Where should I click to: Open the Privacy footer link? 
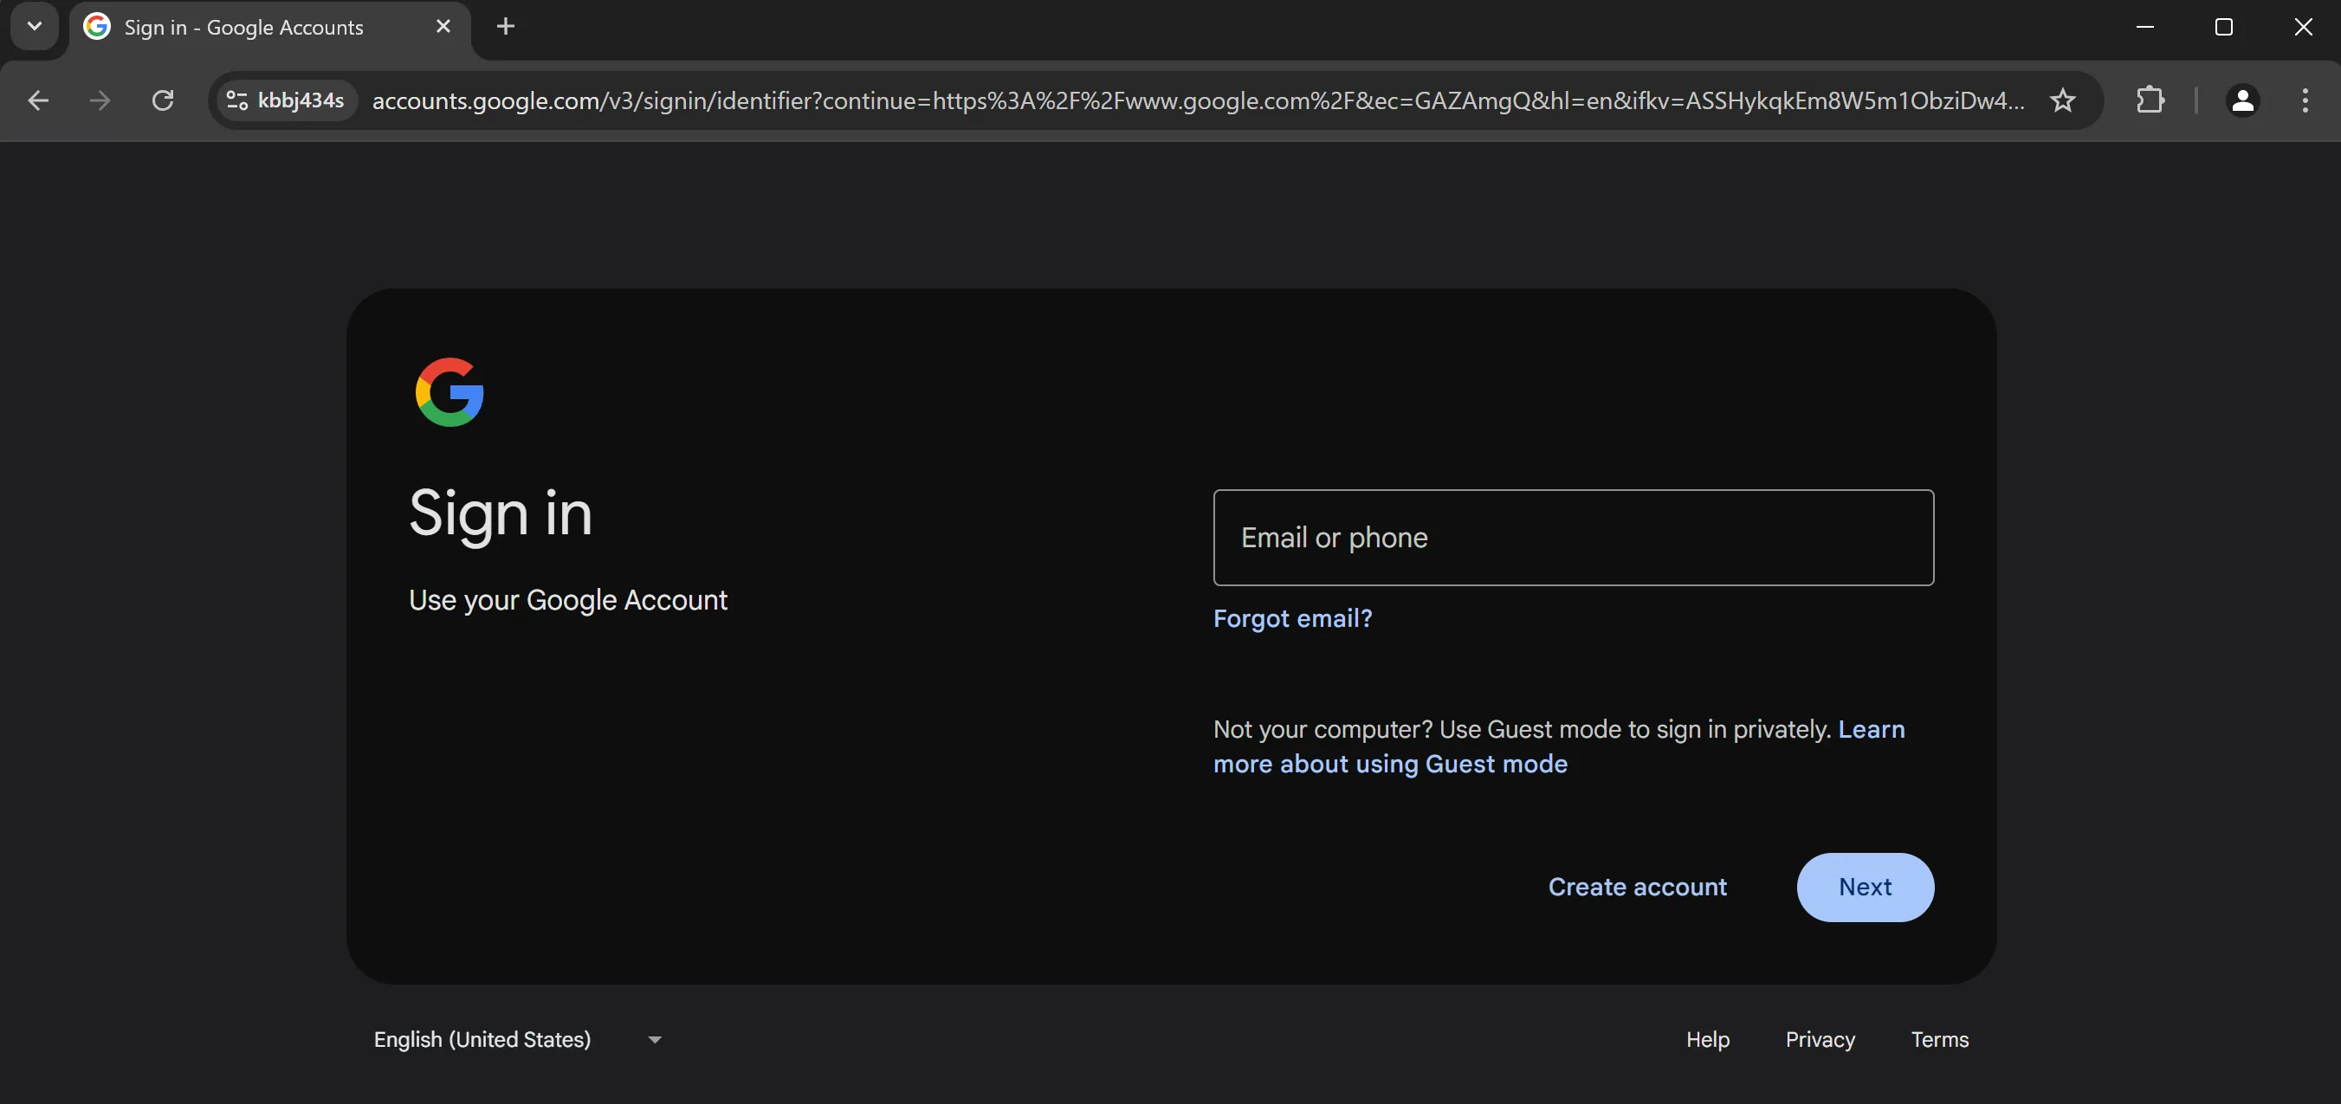(1820, 1039)
